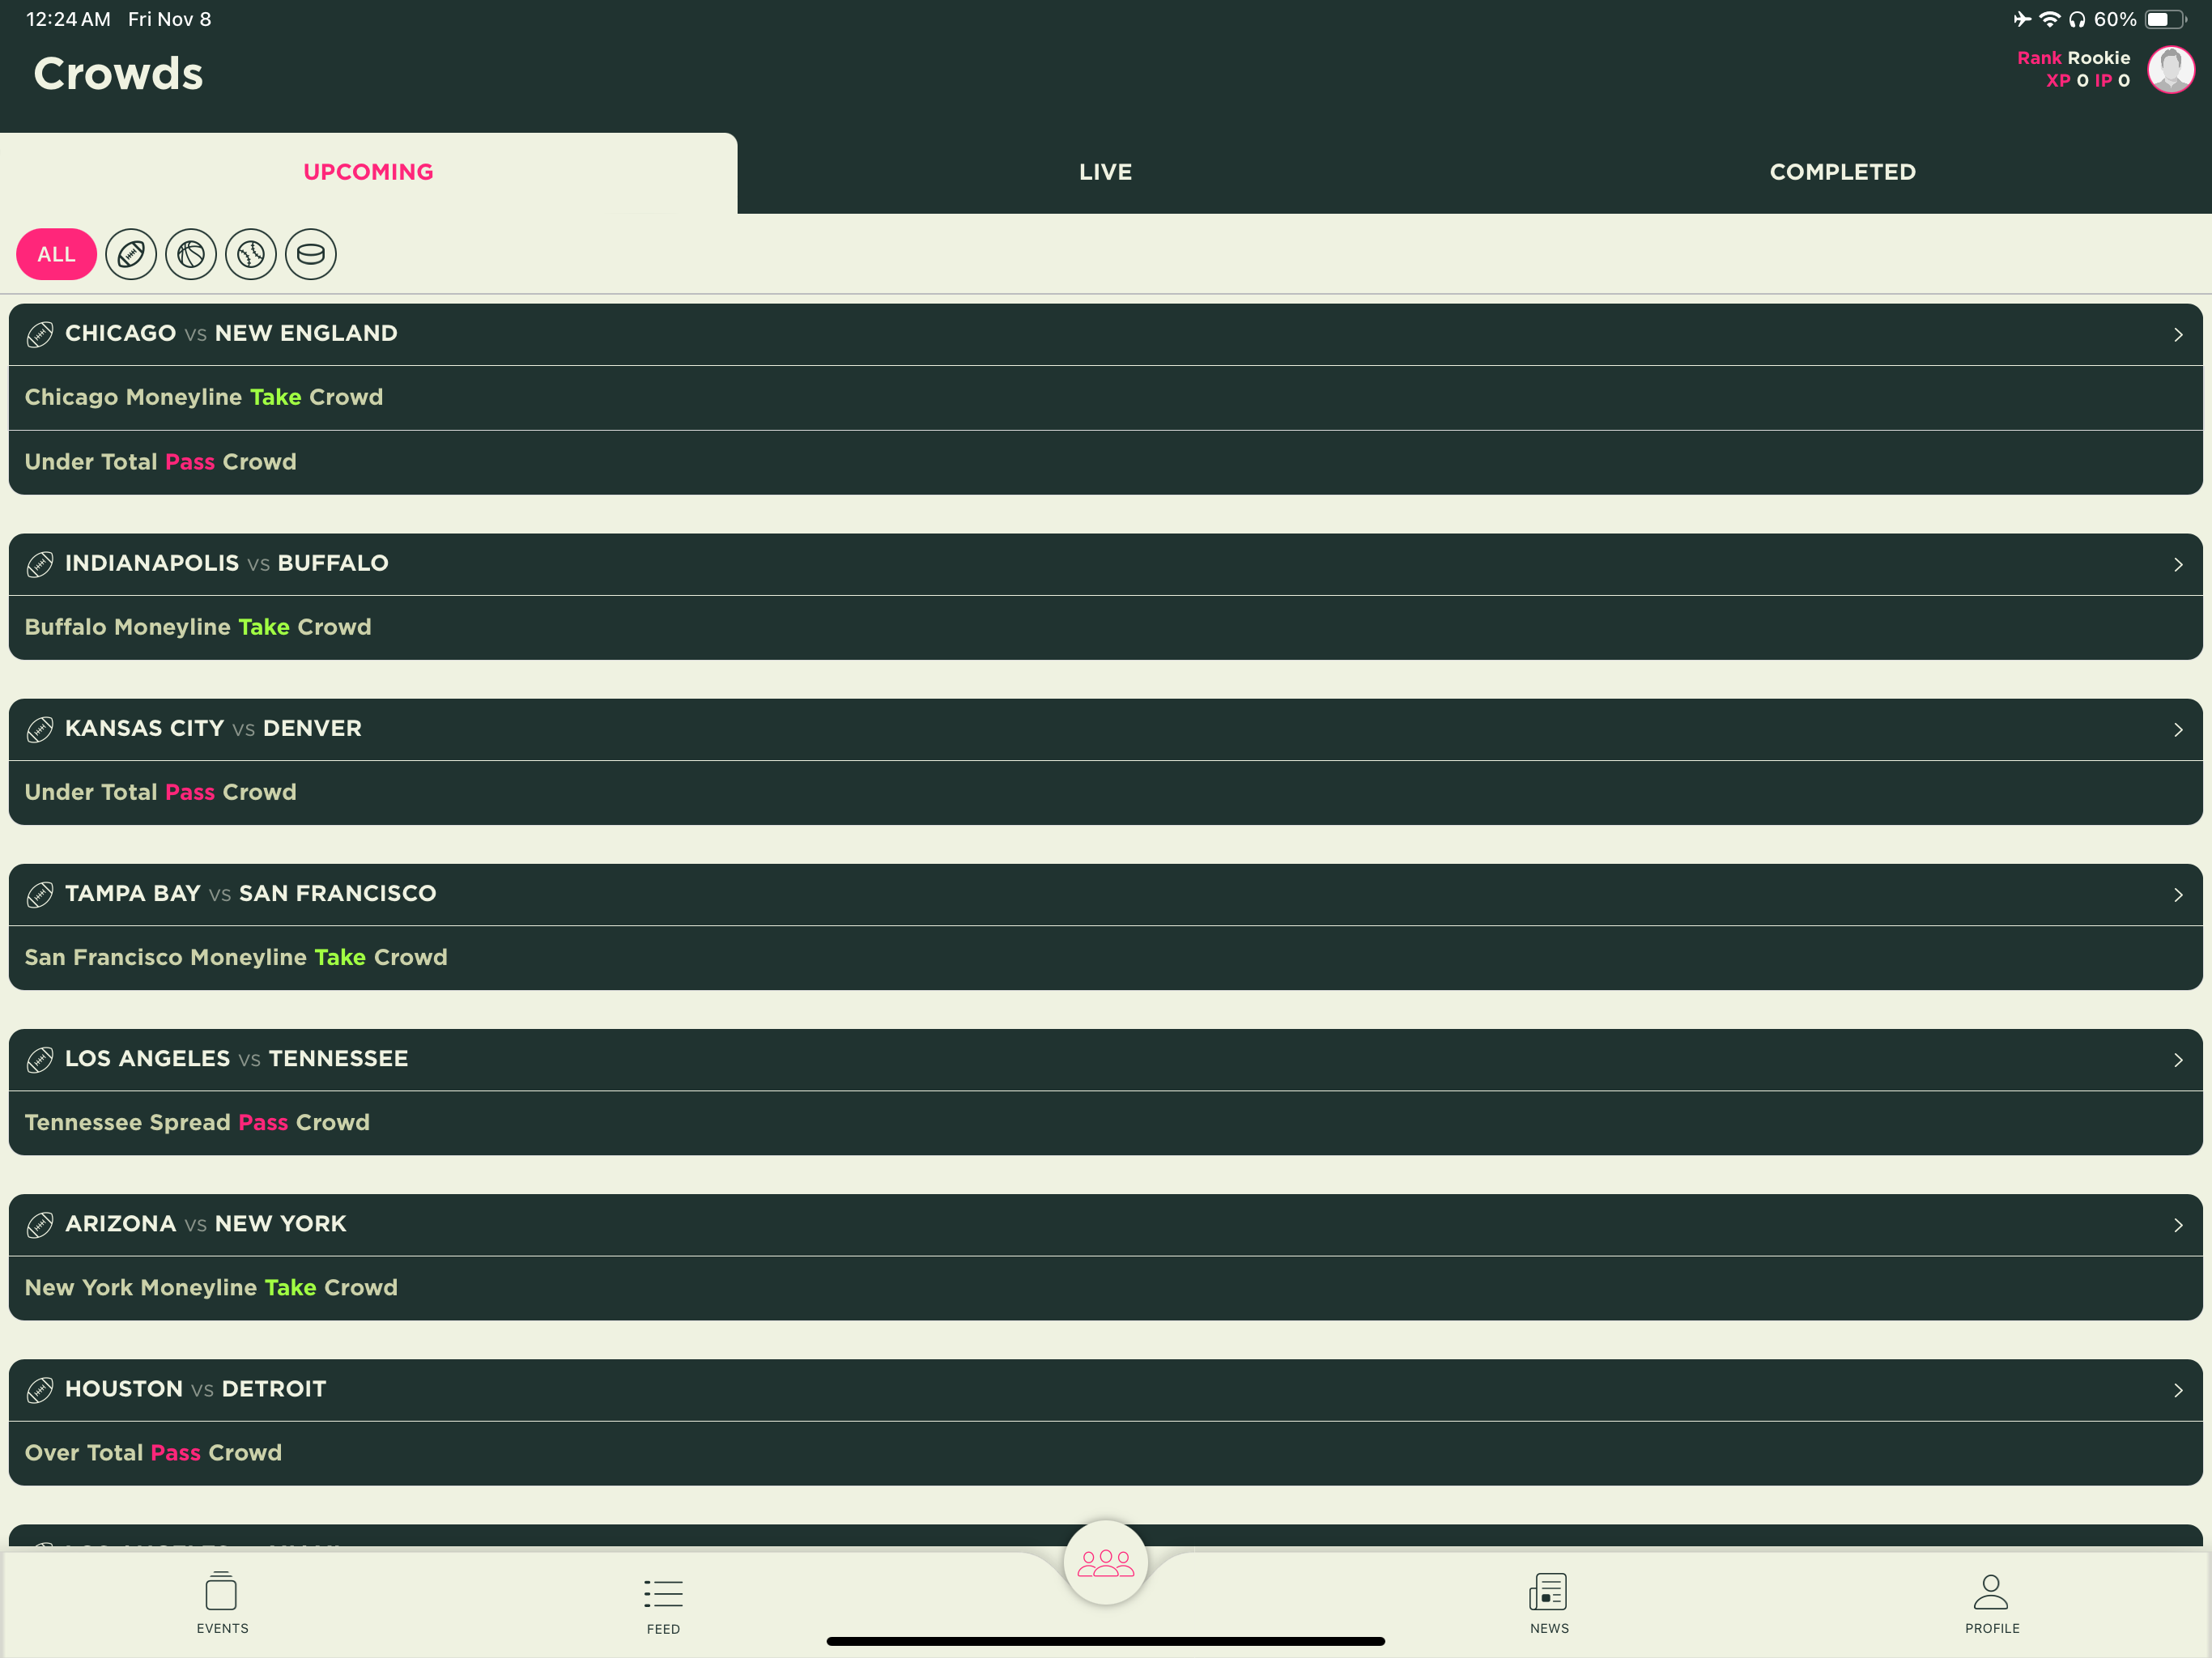Tap football icon beside Indianapolis vs Buffalo

40,564
